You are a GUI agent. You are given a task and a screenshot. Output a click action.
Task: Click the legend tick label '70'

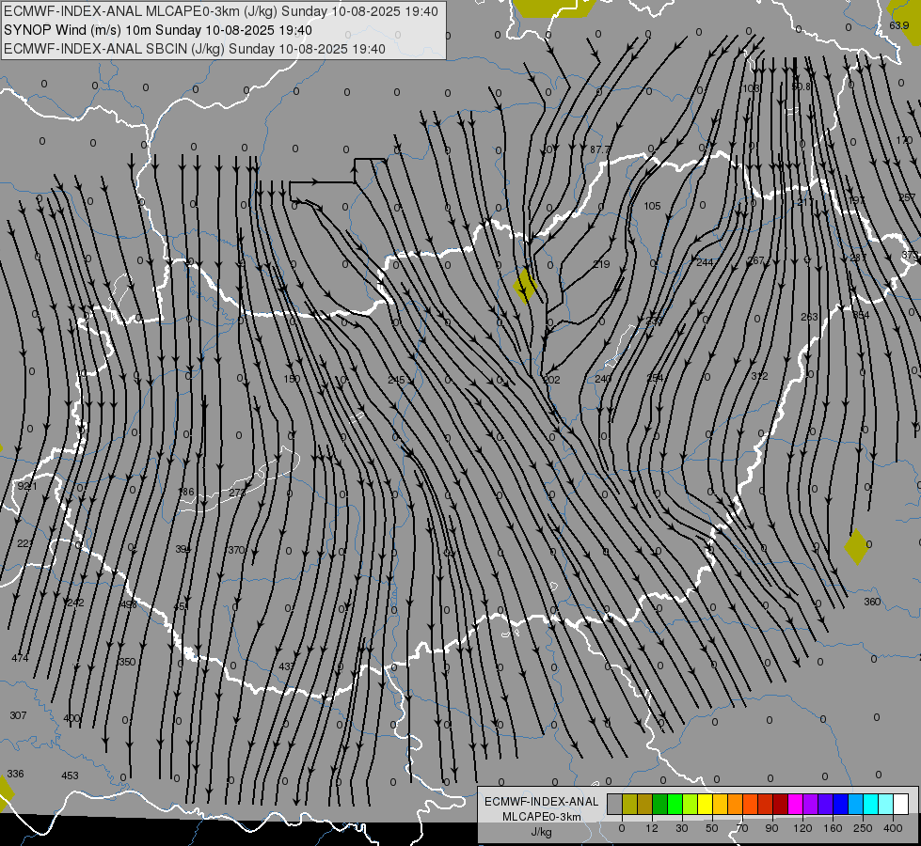point(741,828)
